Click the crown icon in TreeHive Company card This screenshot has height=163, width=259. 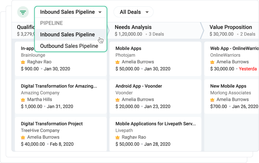pyautogui.click(x=23, y=137)
